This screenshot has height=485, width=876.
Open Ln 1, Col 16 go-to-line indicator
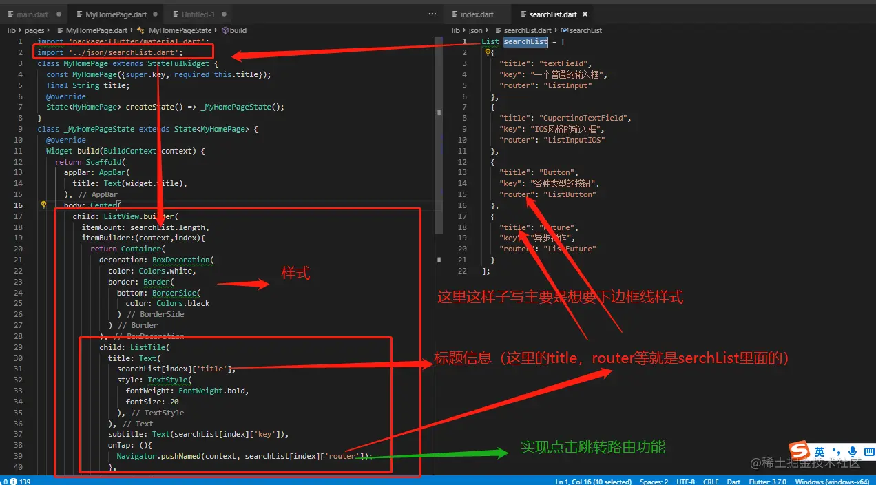pyautogui.click(x=594, y=481)
